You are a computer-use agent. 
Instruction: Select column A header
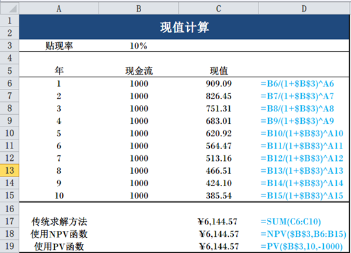(x=59, y=8)
